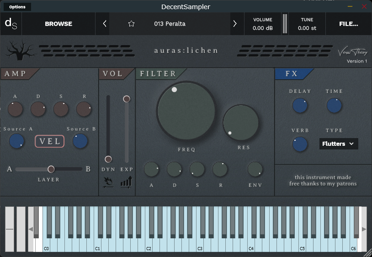The width and height of the screenshot is (372, 257).
Task: Click the FX VERB knob
Action: (x=300, y=144)
